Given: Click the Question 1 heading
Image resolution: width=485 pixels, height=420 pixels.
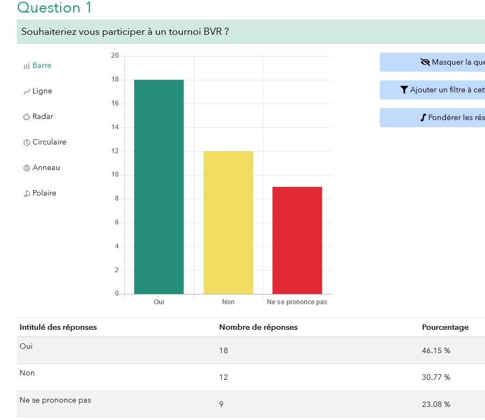Looking at the screenshot, I should (x=54, y=8).
